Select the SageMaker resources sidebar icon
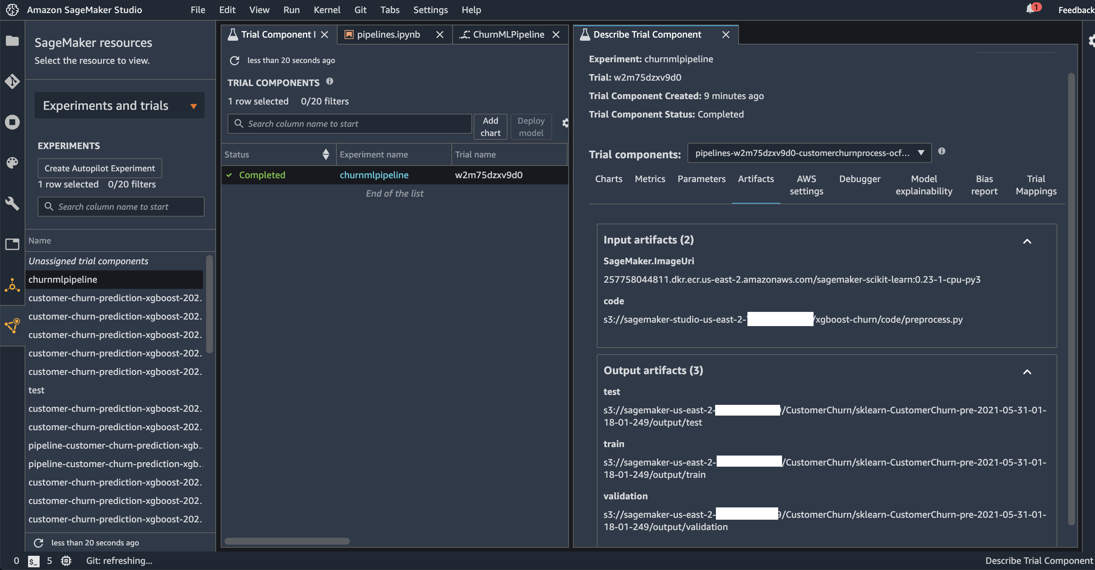 (x=12, y=325)
